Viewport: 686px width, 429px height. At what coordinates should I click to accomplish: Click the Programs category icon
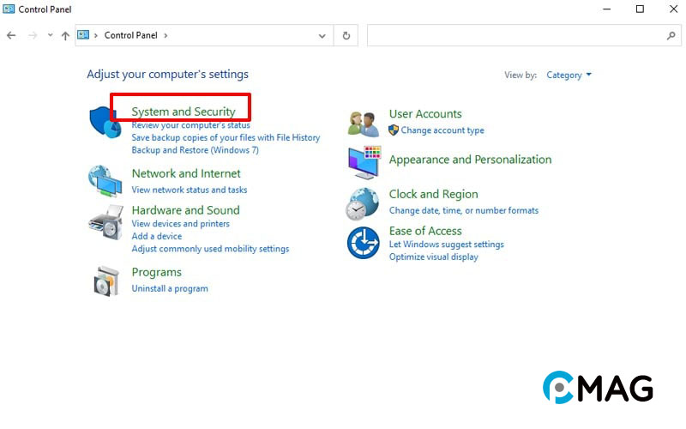coord(106,281)
